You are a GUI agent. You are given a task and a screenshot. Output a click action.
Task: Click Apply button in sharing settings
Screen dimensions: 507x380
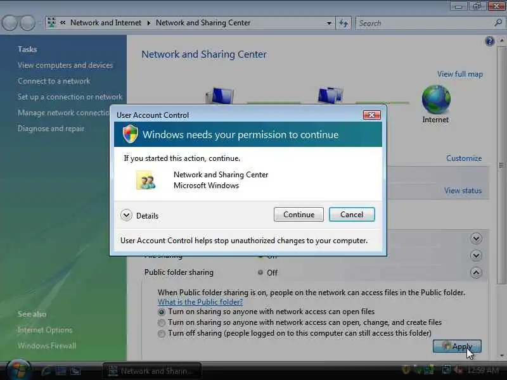click(x=457, y=346)
